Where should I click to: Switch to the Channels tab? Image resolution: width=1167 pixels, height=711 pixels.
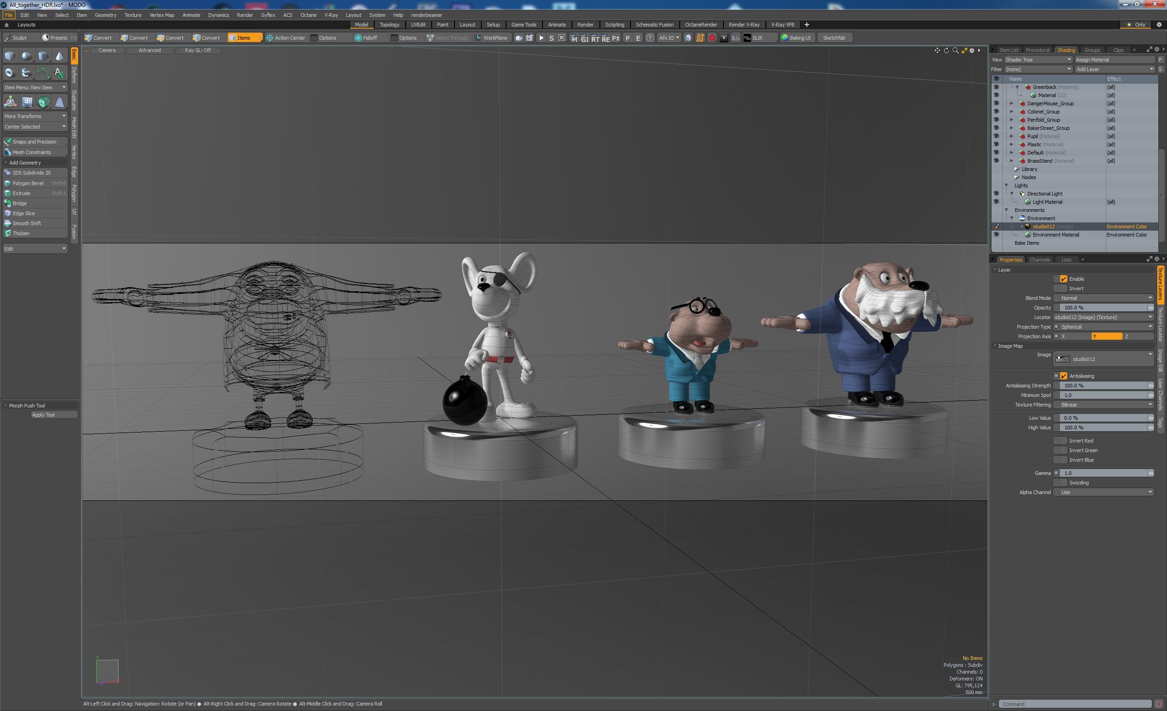click(x=1040, y=260)
